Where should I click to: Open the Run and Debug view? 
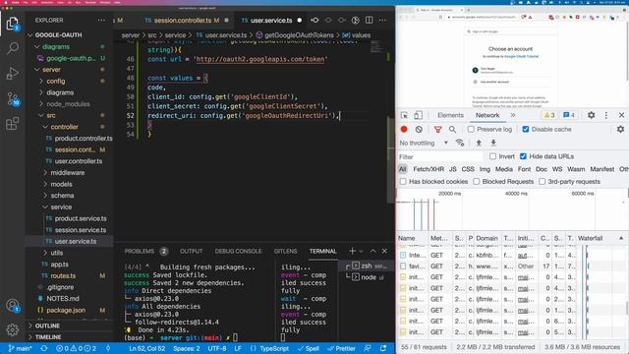click(x=13, y=74)
